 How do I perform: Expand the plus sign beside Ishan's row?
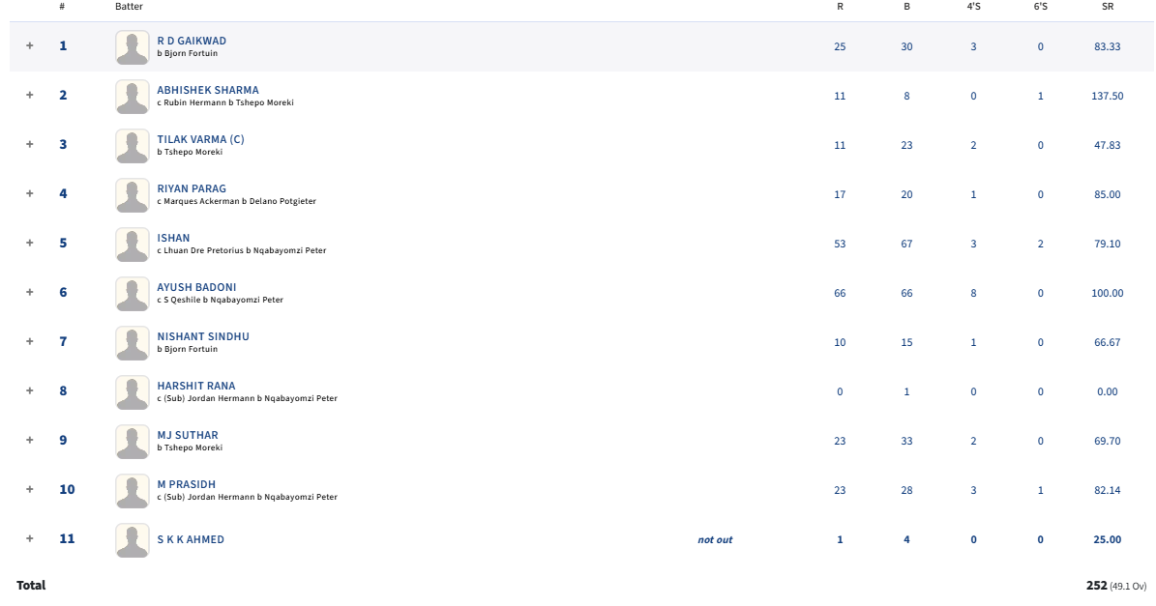pos(29,243)
